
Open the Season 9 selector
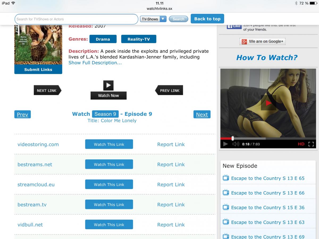tap(105, 114)
